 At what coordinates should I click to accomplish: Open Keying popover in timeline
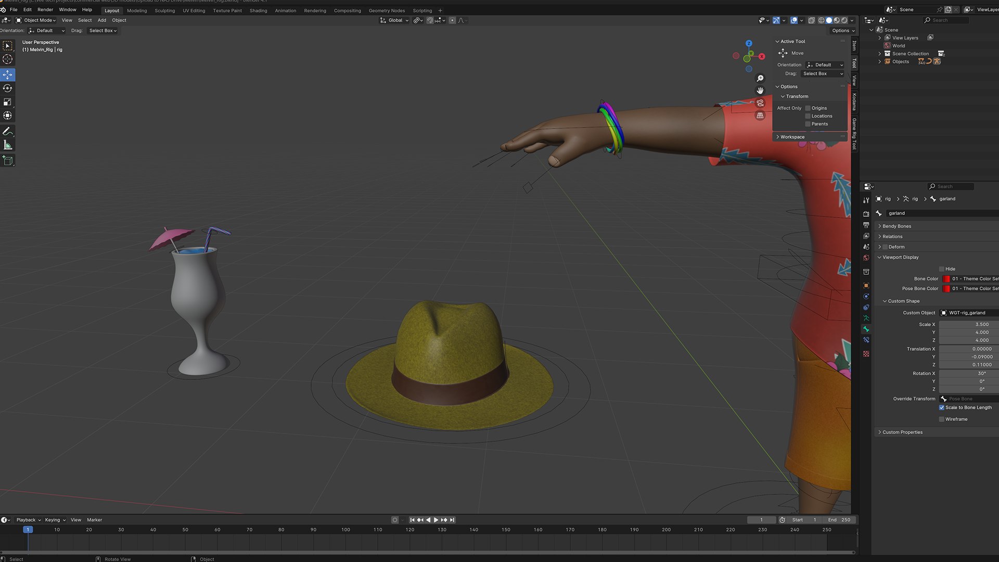click(55, 520)
